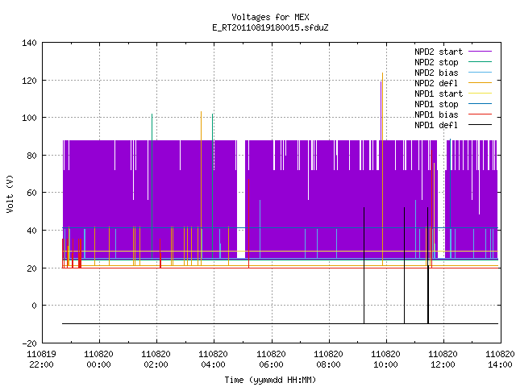The height and width of the screenshot is (387, 516).
Task: Pick the orange NPD2 defl legend line
Action: point(480,82)
